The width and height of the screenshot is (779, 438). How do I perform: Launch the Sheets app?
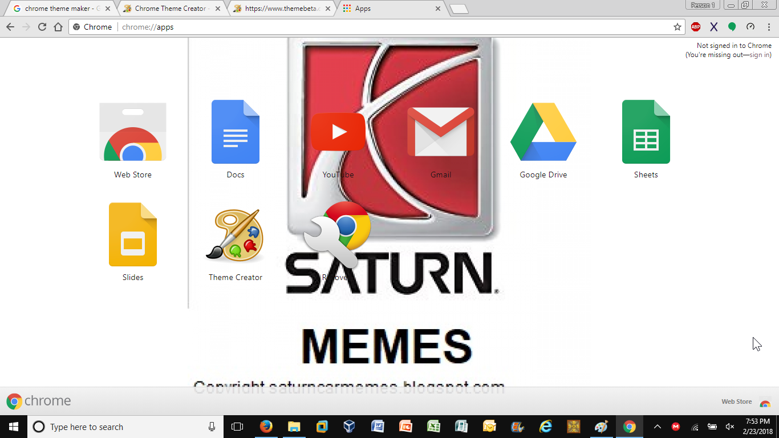(646, 132)
